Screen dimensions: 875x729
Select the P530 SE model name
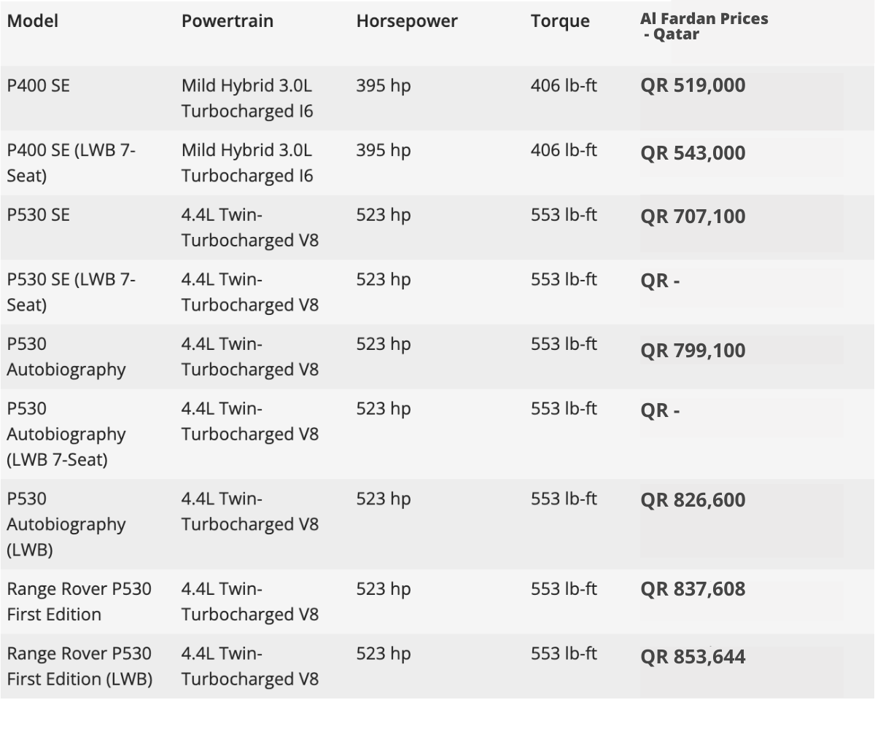coord(39,215)
